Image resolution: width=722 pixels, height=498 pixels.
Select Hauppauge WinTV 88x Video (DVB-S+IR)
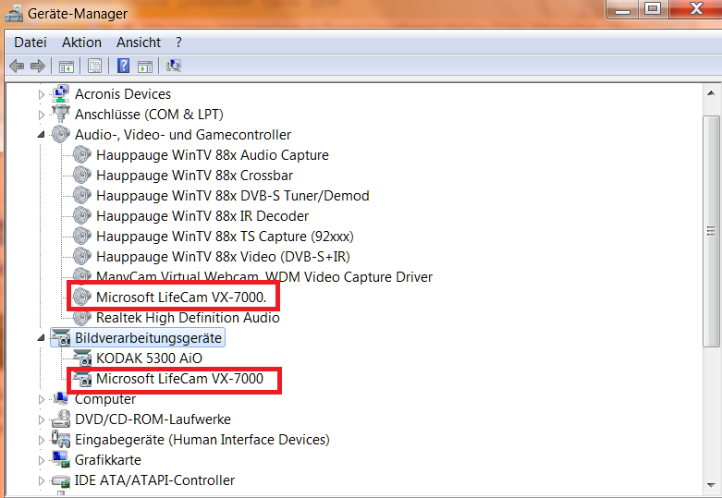(x=223, y=256)
